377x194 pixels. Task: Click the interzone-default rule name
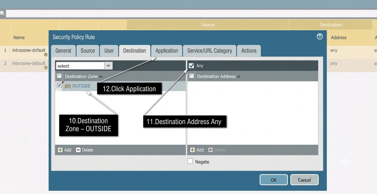coord(29,63)
